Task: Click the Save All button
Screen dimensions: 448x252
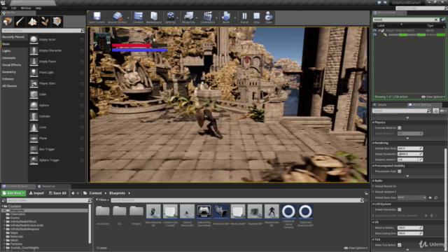Action: click(x=57, y=193)
